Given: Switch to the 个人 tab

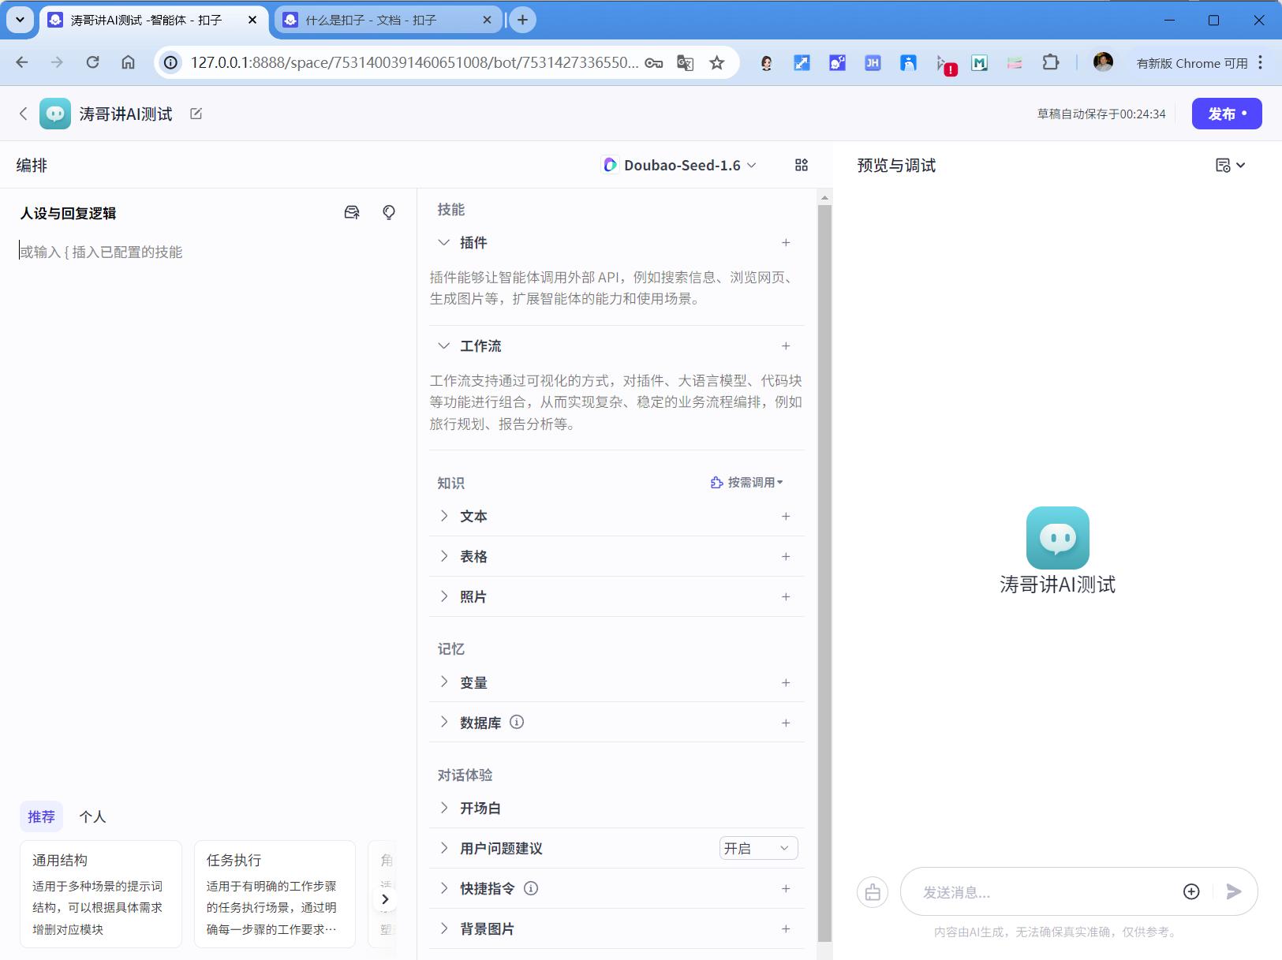Looking at the screenshot, I should point(92,816).
